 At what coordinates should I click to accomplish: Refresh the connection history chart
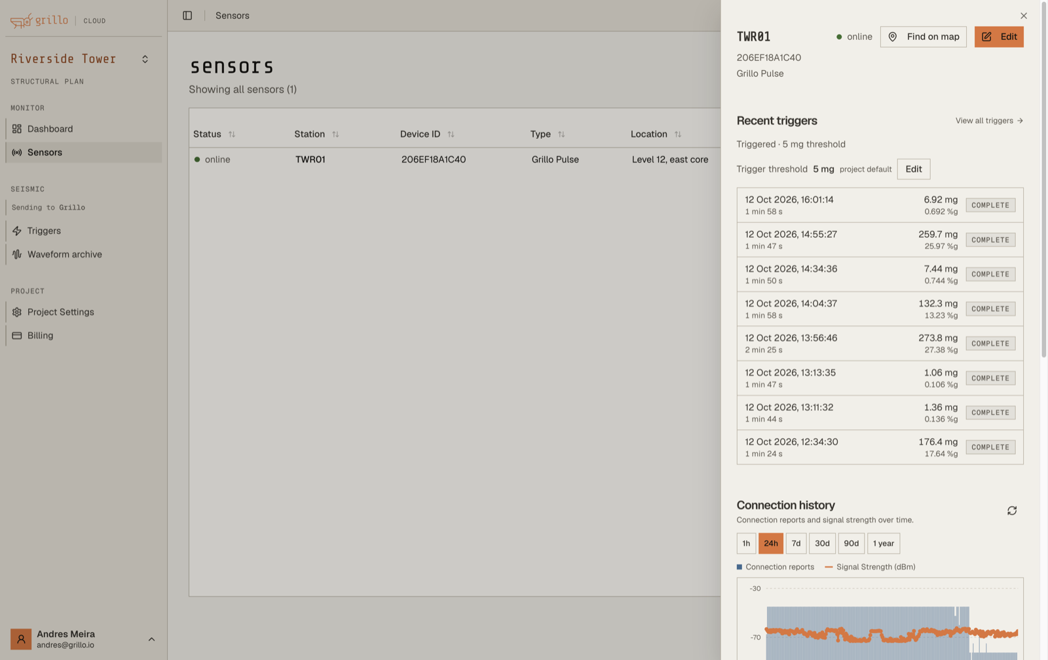[x=1012, y=511]
